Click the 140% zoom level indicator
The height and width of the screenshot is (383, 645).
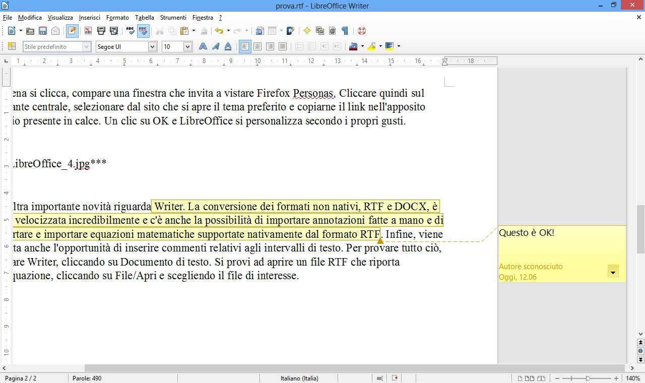pos(633,378)
